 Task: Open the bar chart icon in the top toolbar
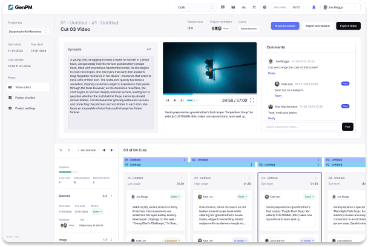243,7
